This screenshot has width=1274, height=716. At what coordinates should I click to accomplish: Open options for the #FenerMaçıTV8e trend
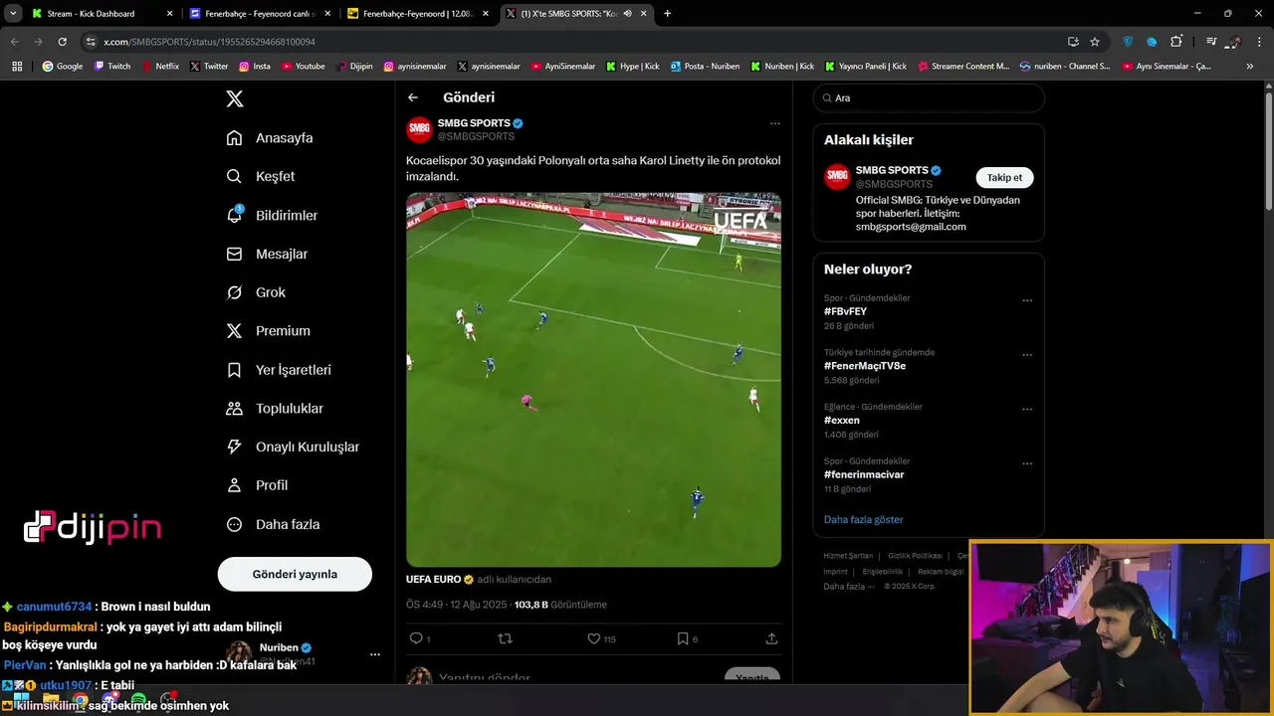tap(1027, 355)
